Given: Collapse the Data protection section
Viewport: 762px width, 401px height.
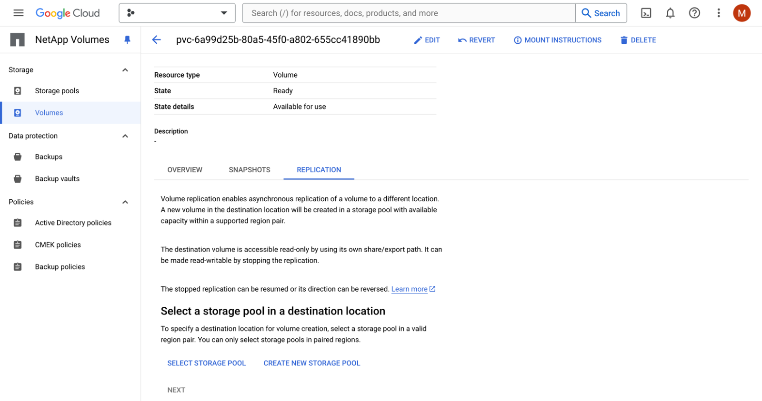Looking at the screenshot, I should (x=125, y=136).
